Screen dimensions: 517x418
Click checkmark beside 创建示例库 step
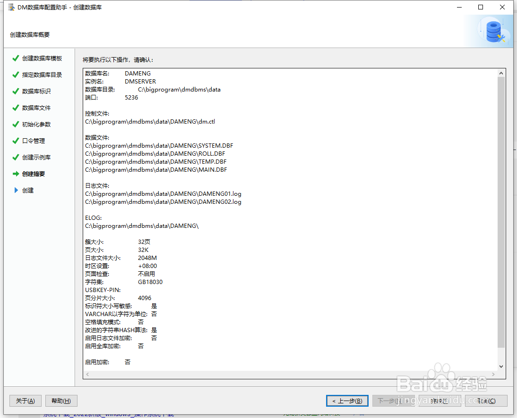tap(16, 157)
